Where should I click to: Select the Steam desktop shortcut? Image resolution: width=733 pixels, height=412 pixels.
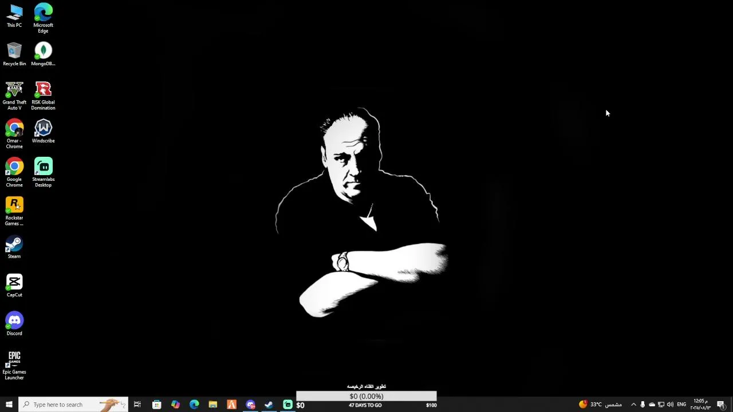(x=14, y=247)
